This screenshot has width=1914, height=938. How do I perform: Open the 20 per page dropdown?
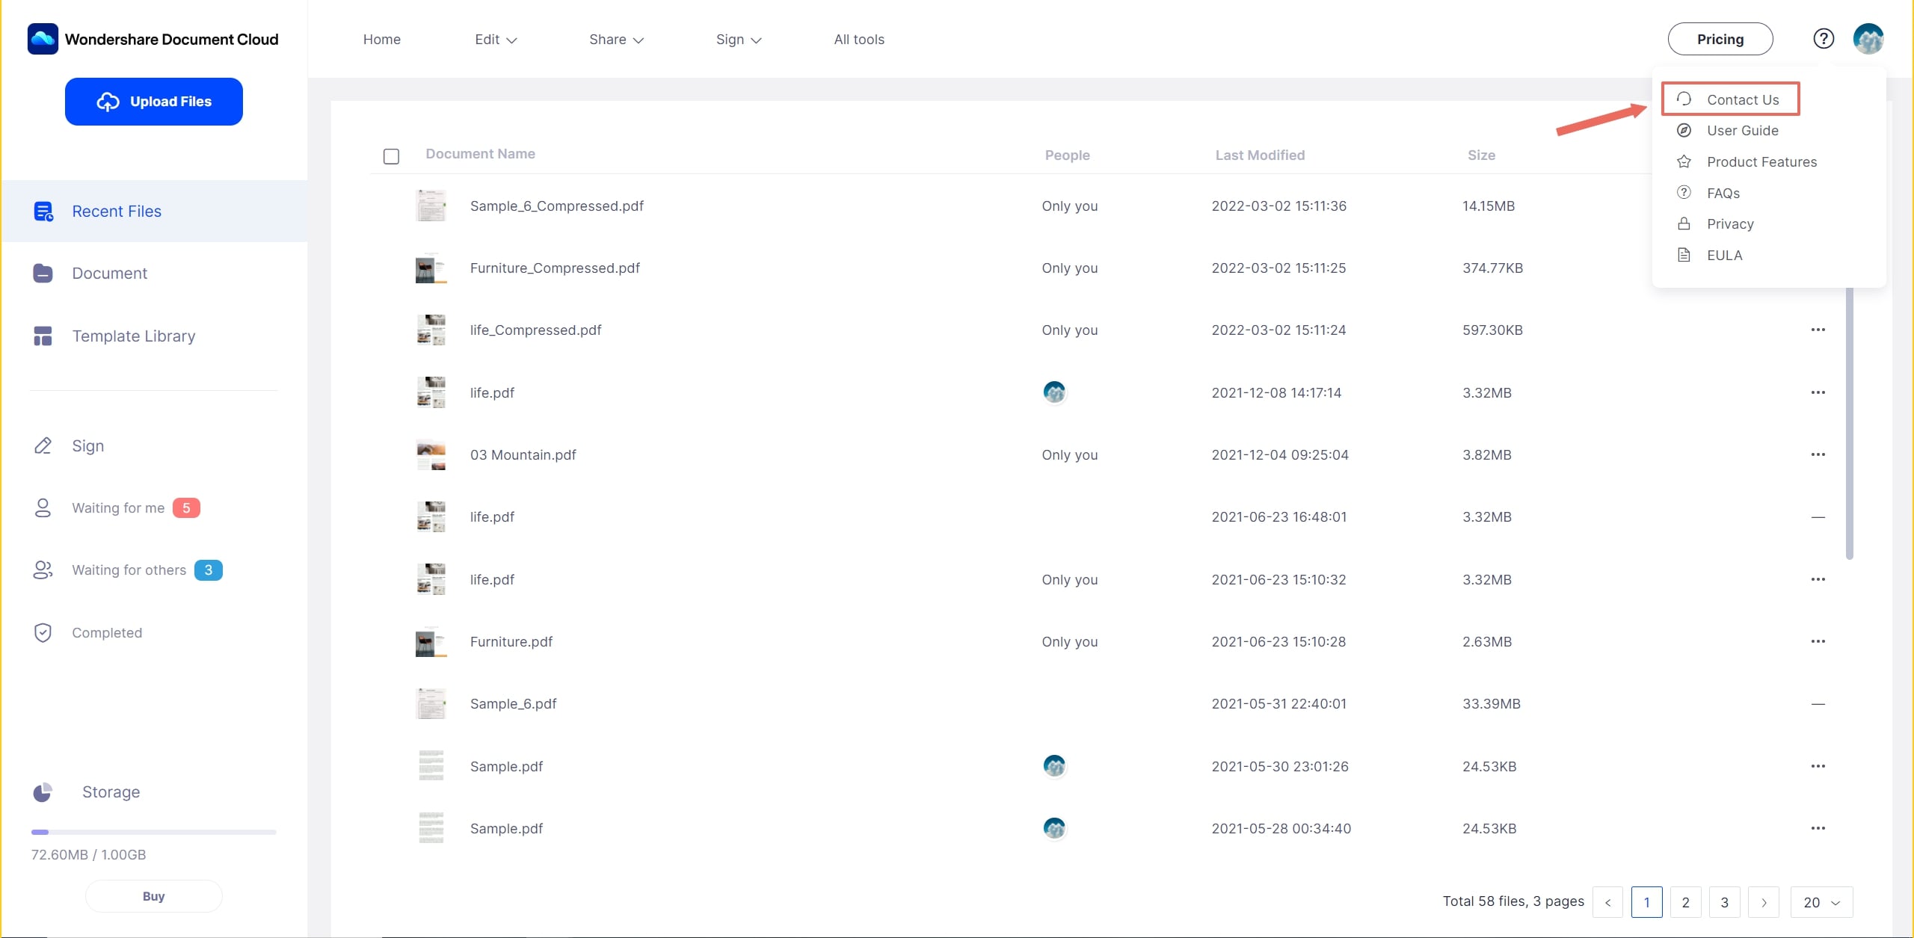[x=1822, y=902]
